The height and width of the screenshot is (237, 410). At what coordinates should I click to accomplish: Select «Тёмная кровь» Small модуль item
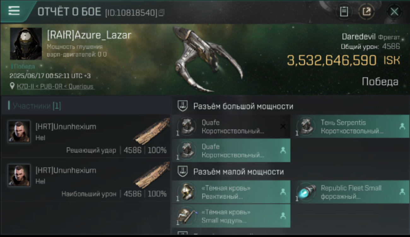coord(231,216)
